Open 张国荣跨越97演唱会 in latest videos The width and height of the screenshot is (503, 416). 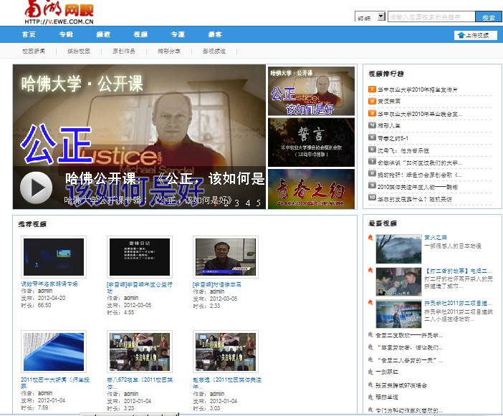[401, 385]
